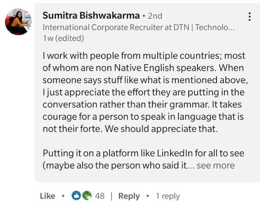Click the word LinkedIn in the comment

coord(175,153)
